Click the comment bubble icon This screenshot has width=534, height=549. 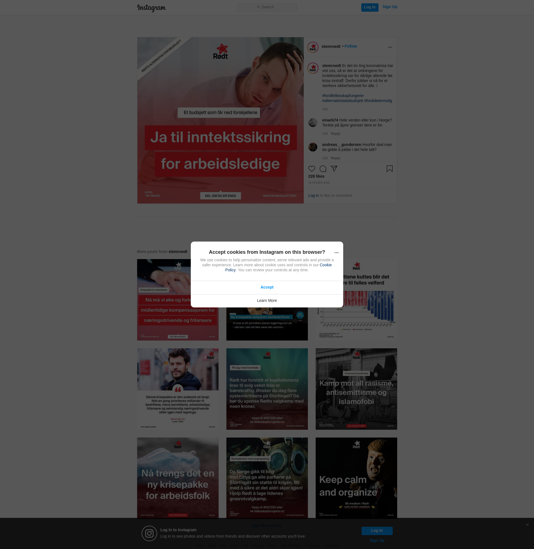pos(323,169)
